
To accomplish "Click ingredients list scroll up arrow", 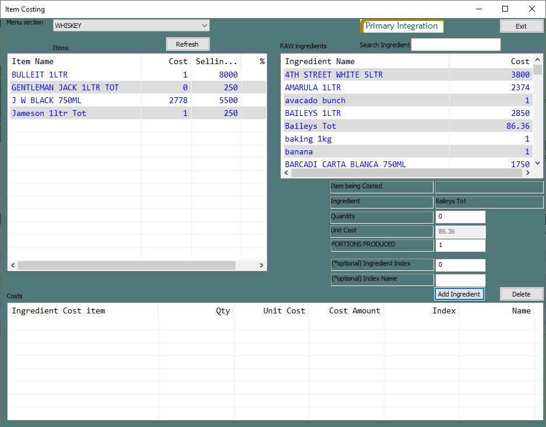I will pyautogui.click(x=538, y=59).
